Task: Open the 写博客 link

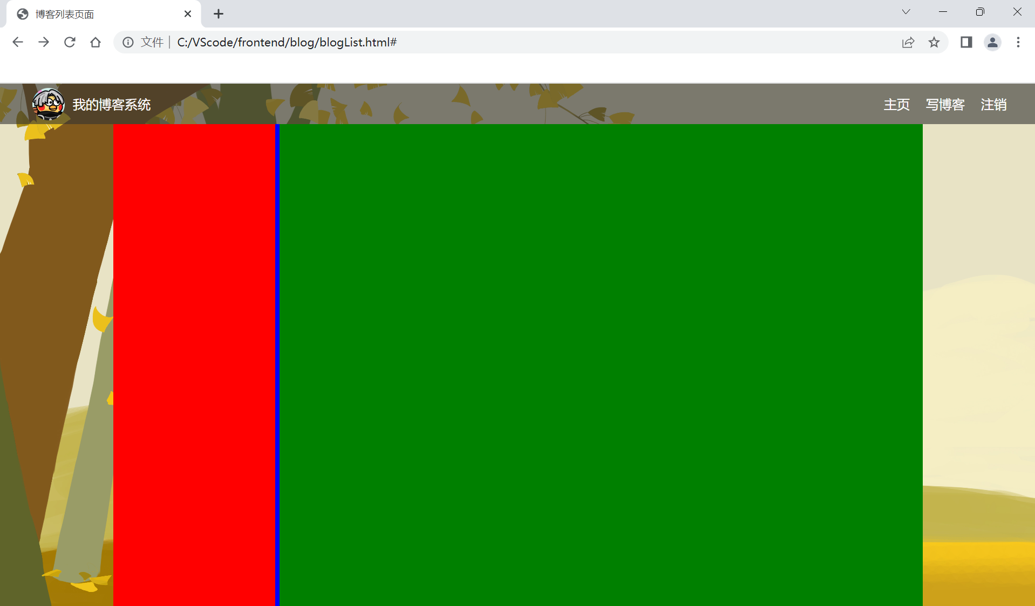Action: (945, 105)
